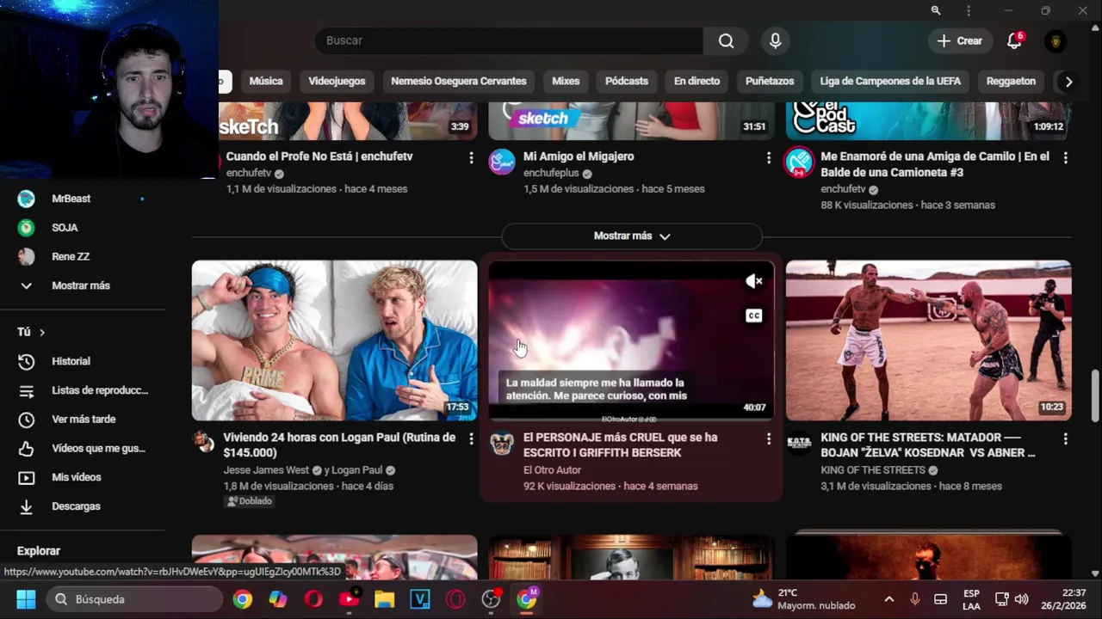Click El Otro Autor channel avatar
The width and height of the screenshot is (1102, 619).
coord(502,443)
